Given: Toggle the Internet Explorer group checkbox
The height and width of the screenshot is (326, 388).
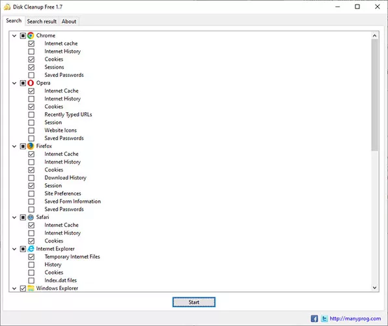Looking at the screenshot, I should 23,249.
